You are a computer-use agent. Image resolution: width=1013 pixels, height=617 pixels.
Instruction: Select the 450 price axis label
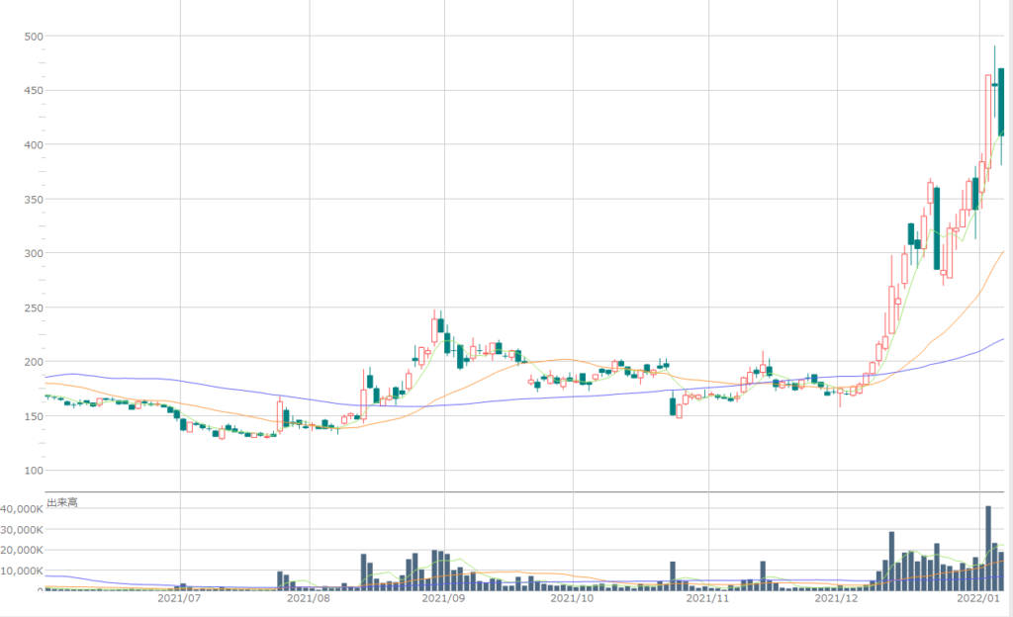pyautogui.click(x=34, y=91)
